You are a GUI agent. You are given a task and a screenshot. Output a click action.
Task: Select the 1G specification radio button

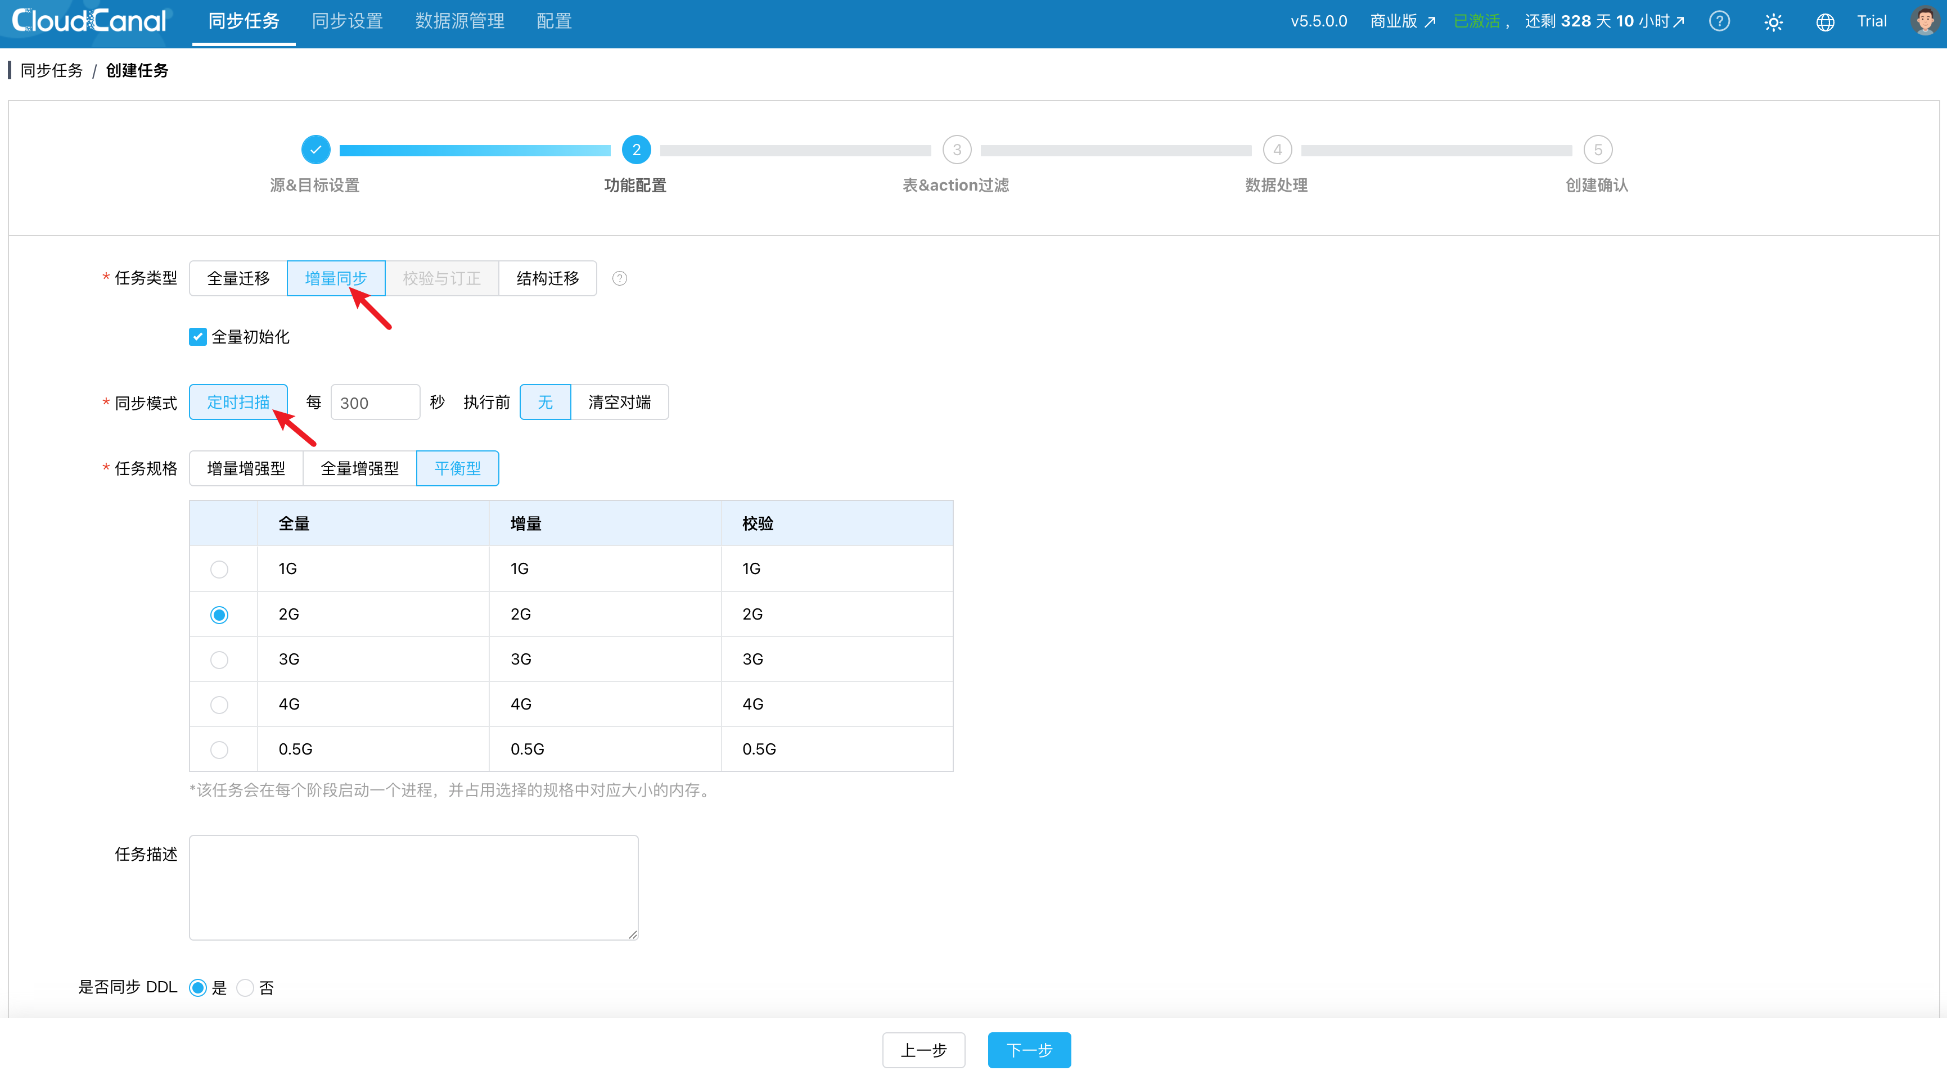click(x=219, y=569)
